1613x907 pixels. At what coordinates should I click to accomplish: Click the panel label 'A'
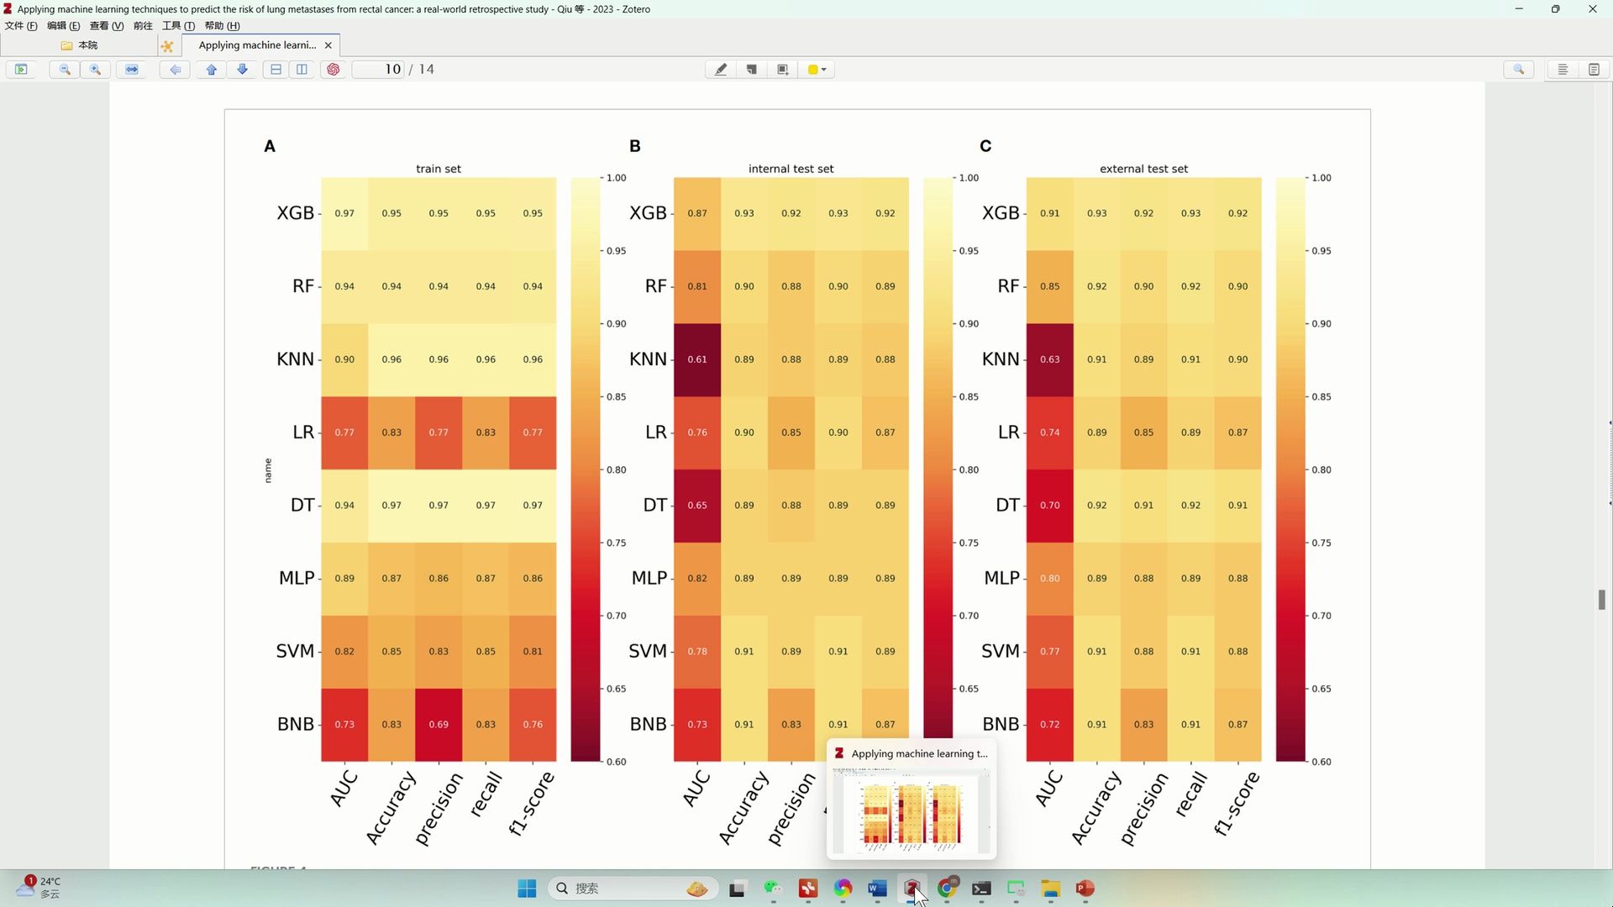click(270, 146)
